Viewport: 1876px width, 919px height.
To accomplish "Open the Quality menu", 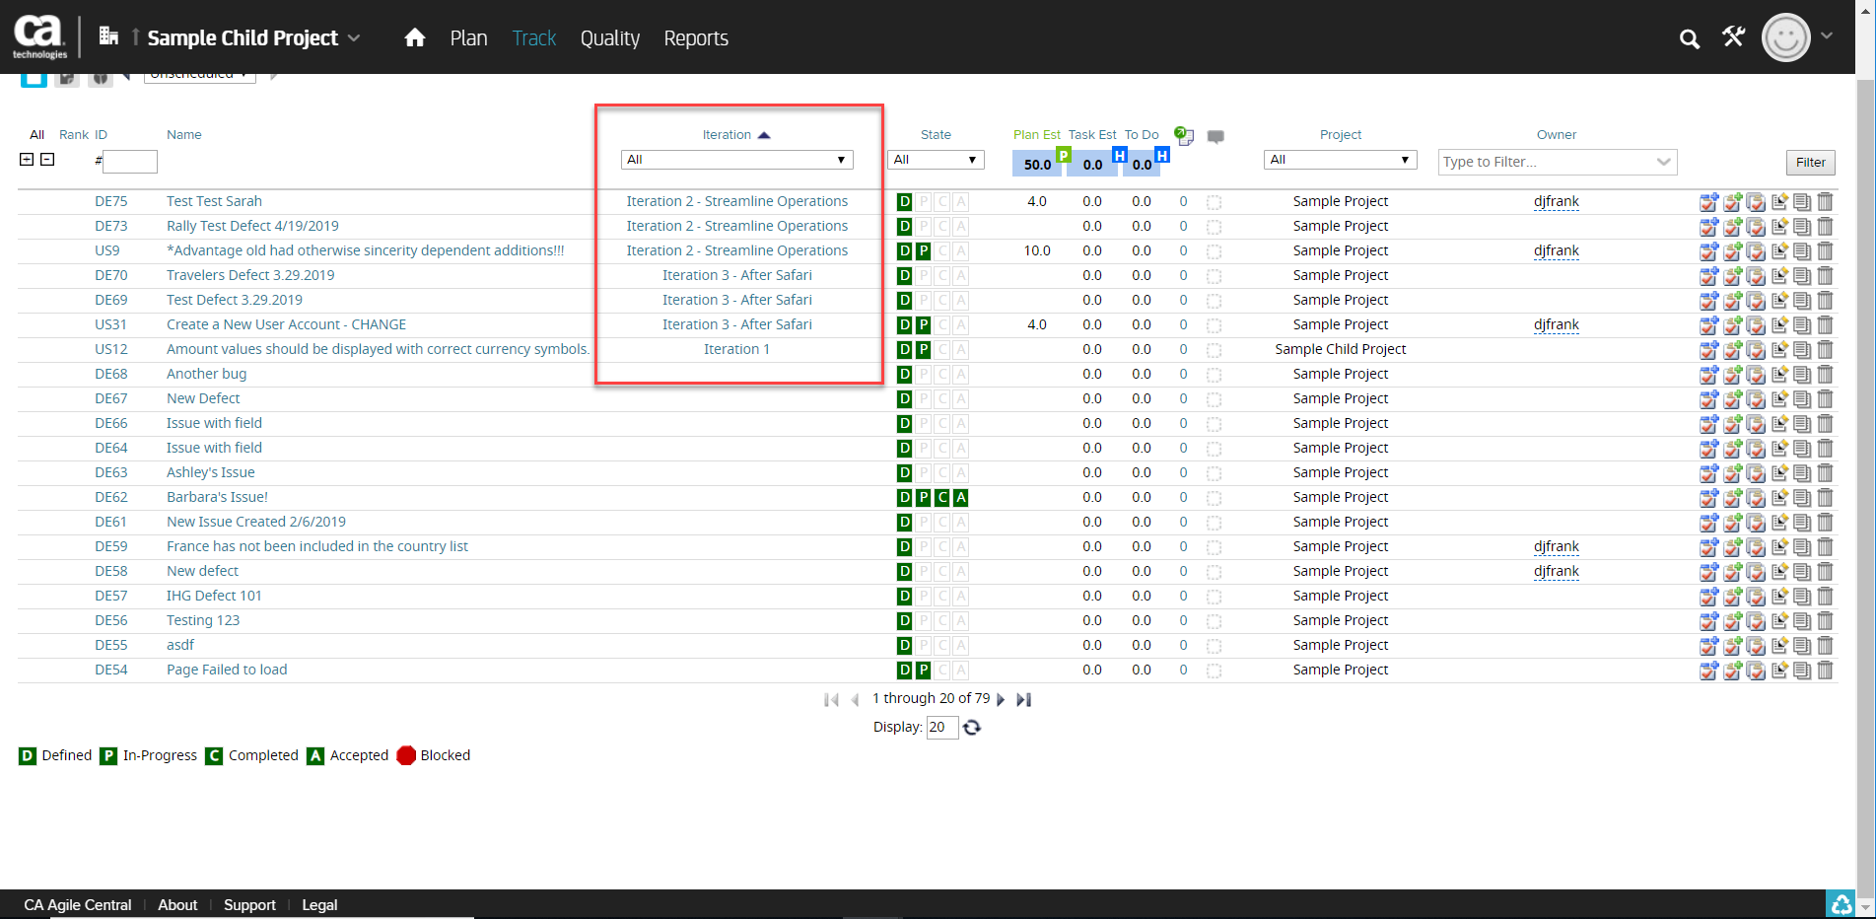I will click(609, 38).
